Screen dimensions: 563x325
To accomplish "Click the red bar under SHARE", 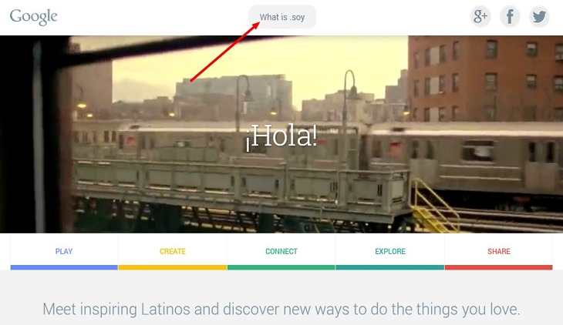I will click(x=499, y=267).
